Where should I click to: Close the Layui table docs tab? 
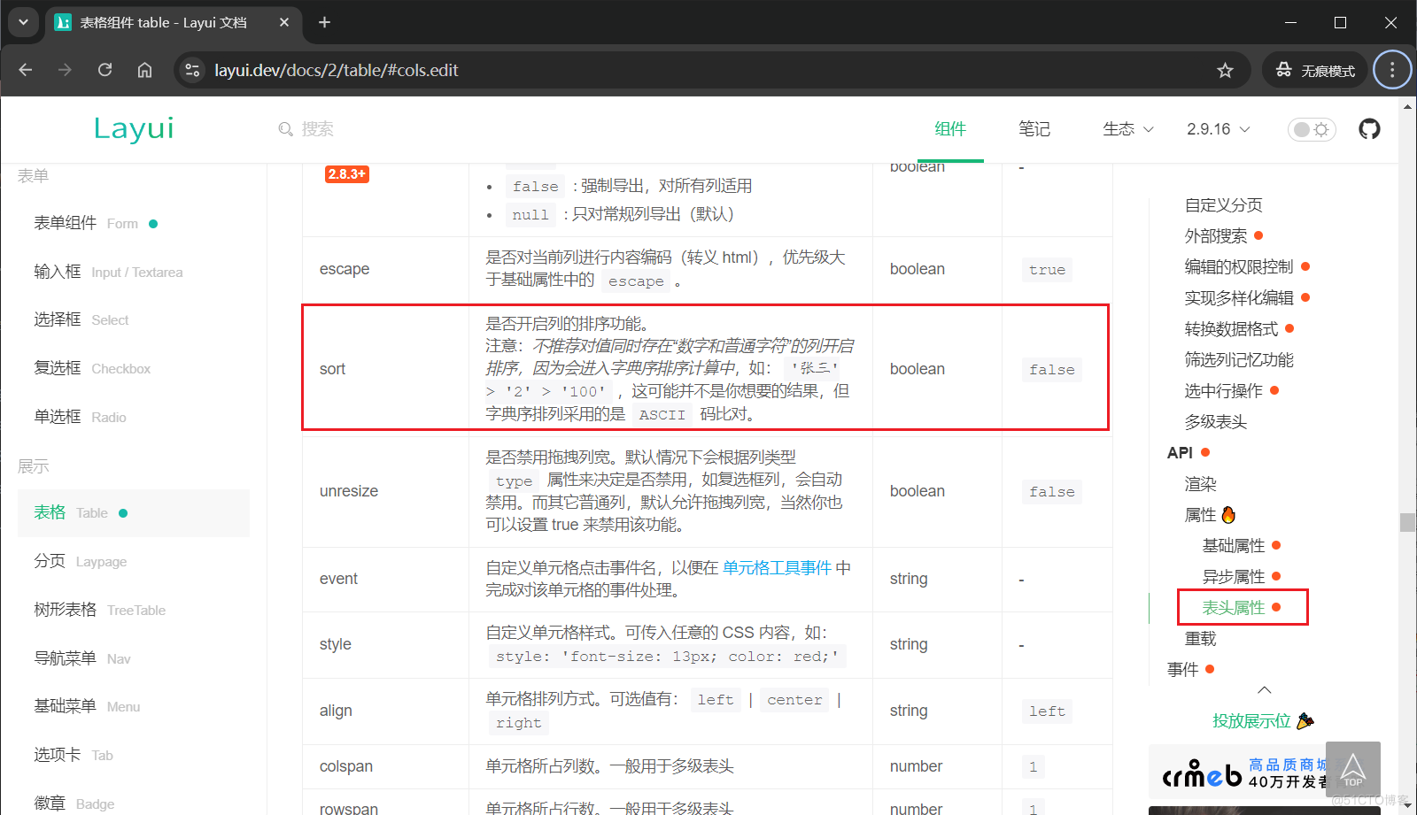pos(284,22)
